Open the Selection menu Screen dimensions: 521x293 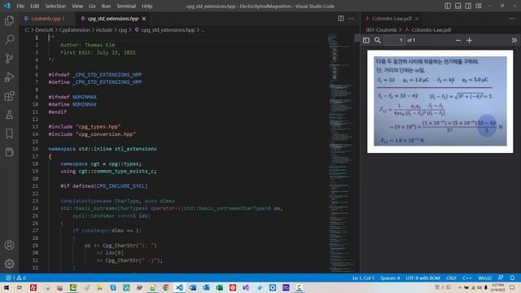(55, 6)
